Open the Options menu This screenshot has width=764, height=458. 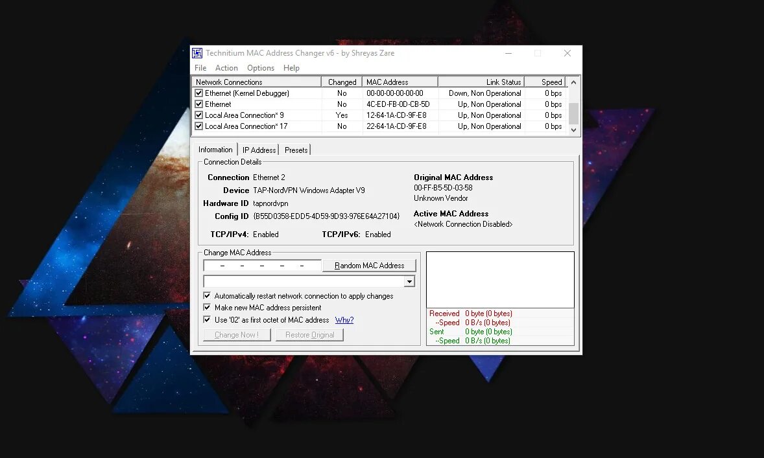[x=261, y=68]
